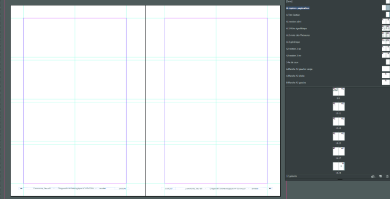Click the panel bottom resize handle

click(340, 179)
